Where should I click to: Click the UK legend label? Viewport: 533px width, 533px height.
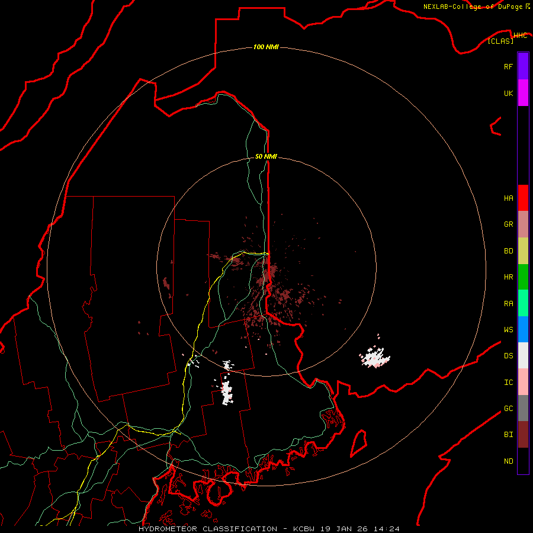[x=508, y=93]
